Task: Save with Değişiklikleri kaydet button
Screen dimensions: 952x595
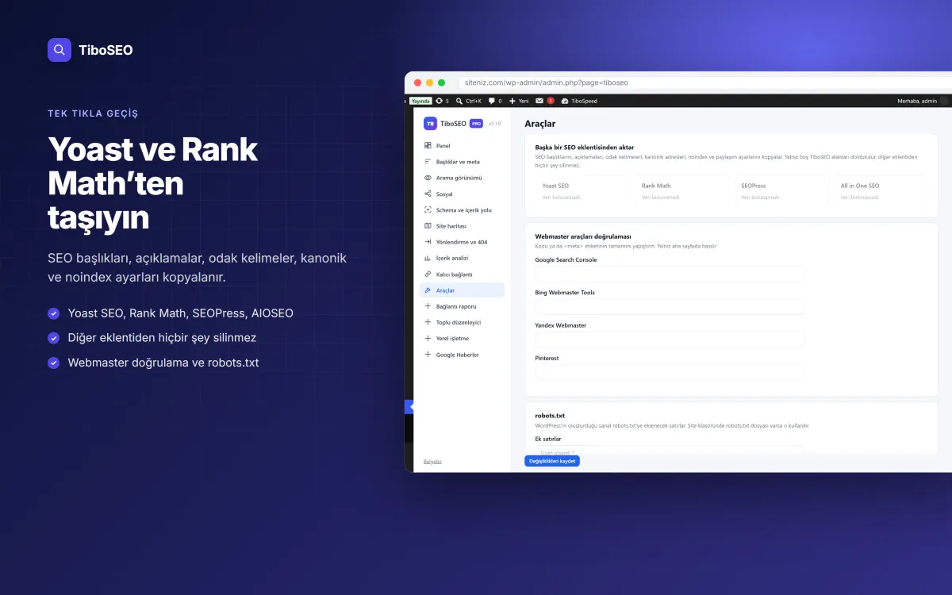Action: tap(552, 461)
